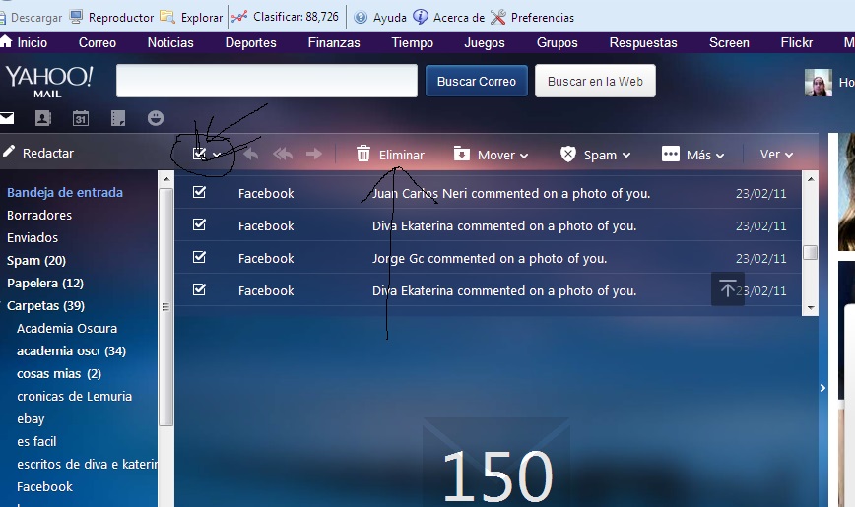Click the Reply arrow icon

(251, 155)
